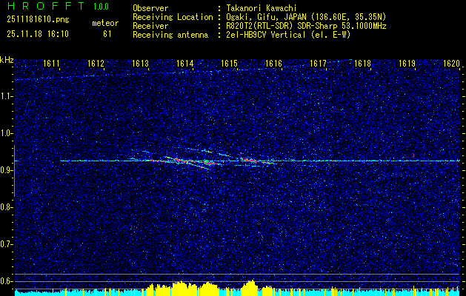Click the gray frequency range bar beside the axis
The image size is (466, 296).
[x=14, y=171]
